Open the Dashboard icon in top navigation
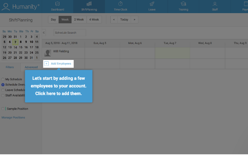 click(58, 4)
